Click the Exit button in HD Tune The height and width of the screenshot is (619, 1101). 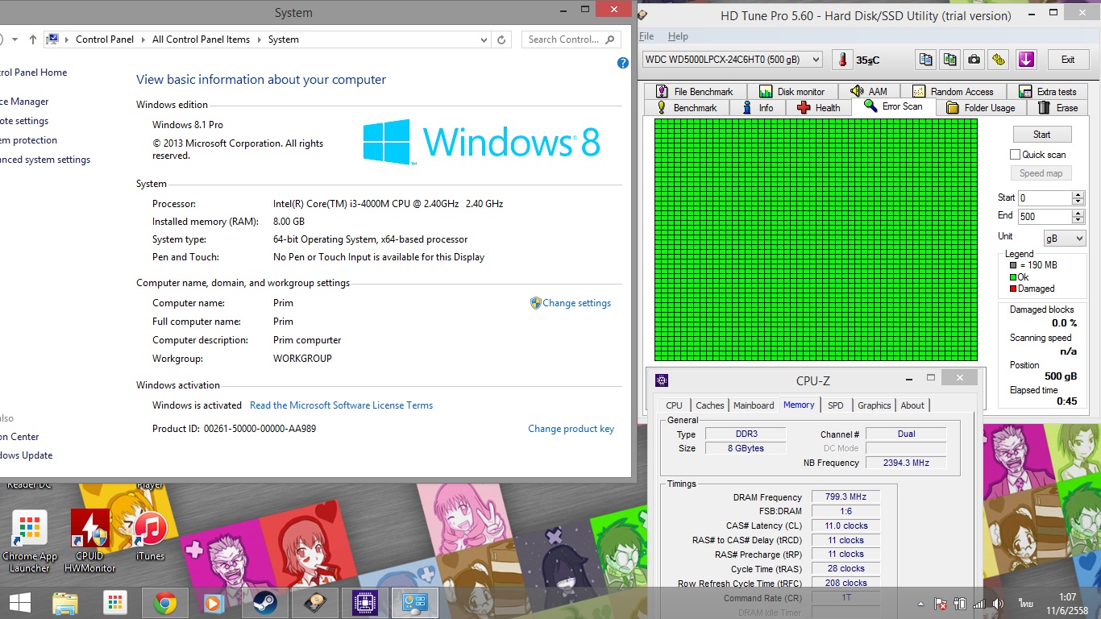click(x=1068, y=60)
